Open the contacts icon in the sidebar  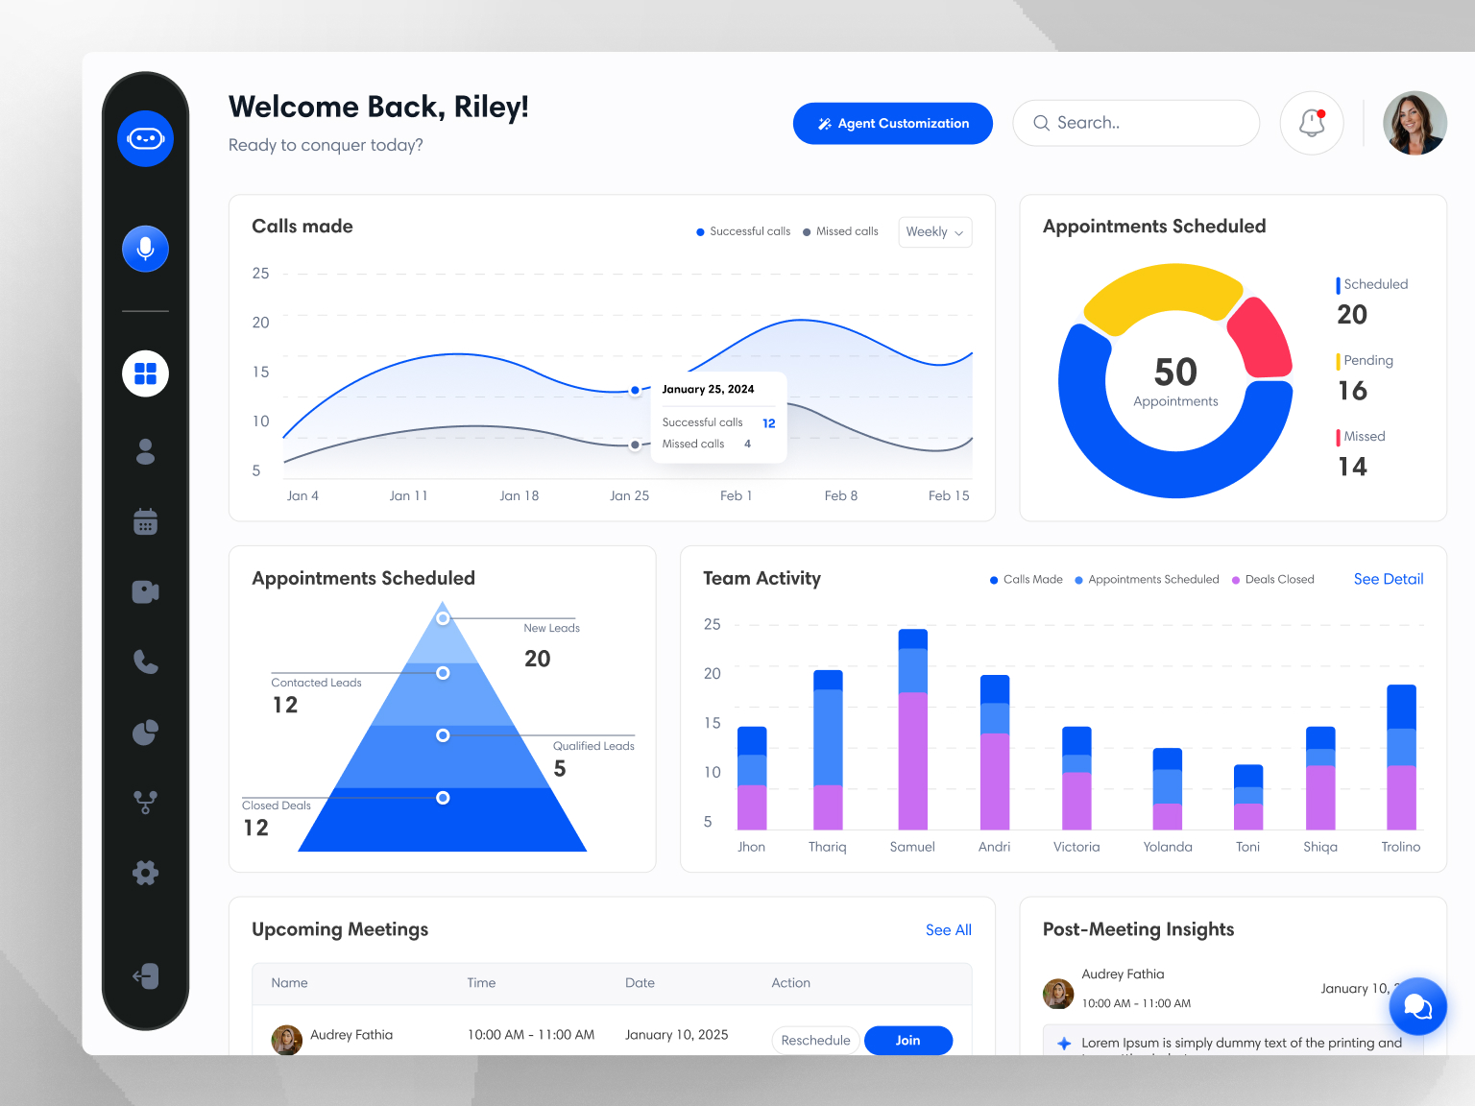tap(145, 451)
